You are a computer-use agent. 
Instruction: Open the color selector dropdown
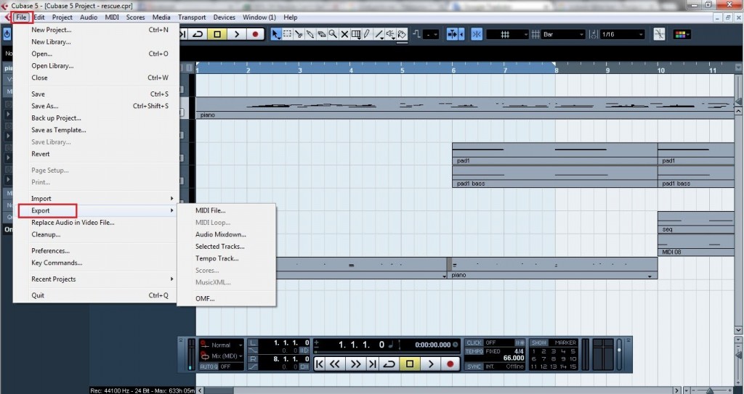(x=682, y=34)
